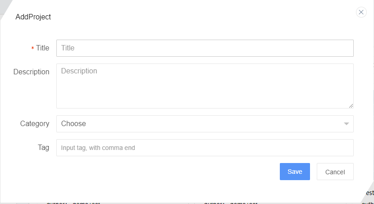
Task: Click the Description placeholder text
Action: click(79, 71)
